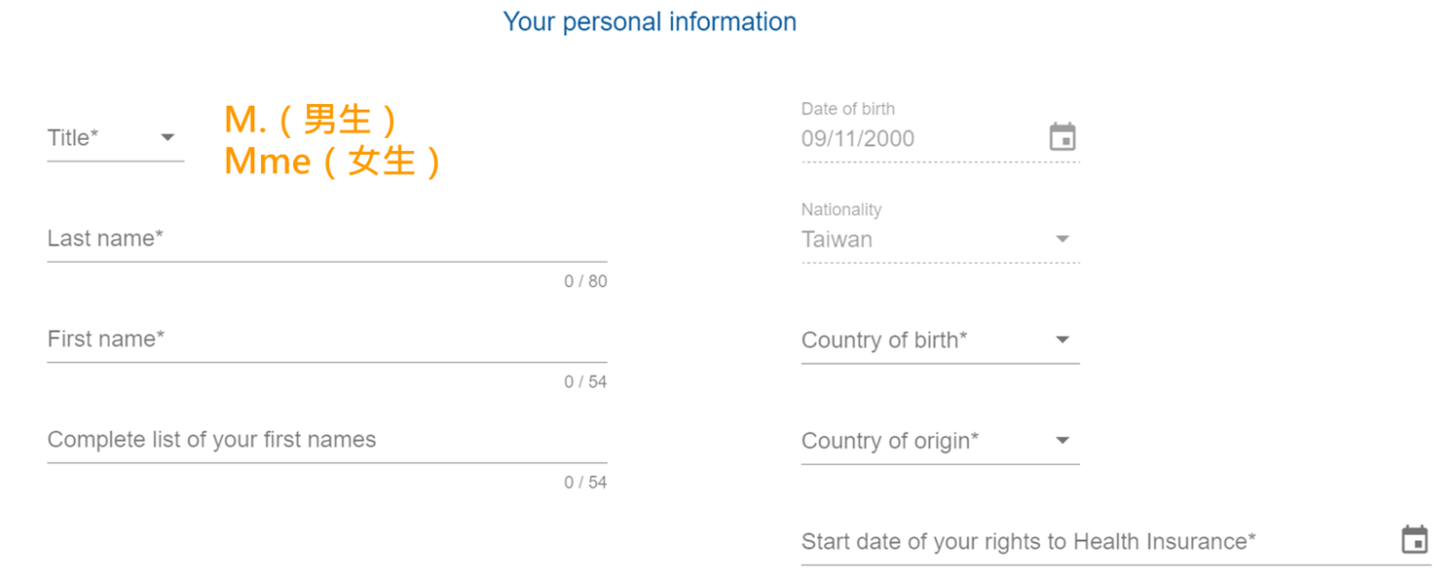The width and height of the screenshot is (1452, 578).
Task: Select the Country of origin field label
Action: coord(890,441)
